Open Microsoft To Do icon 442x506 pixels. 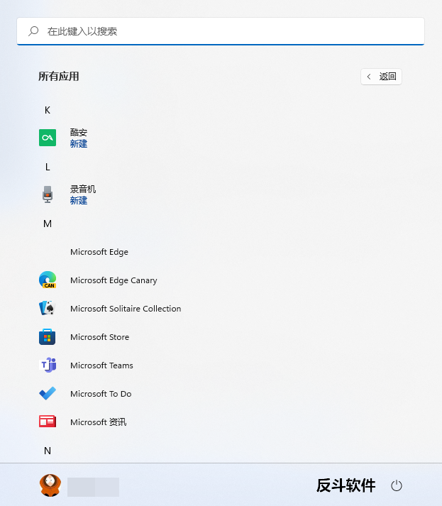48,394
